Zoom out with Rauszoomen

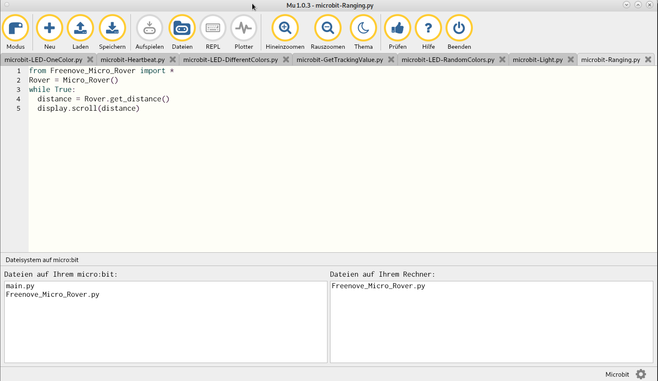tap(328, 28)
